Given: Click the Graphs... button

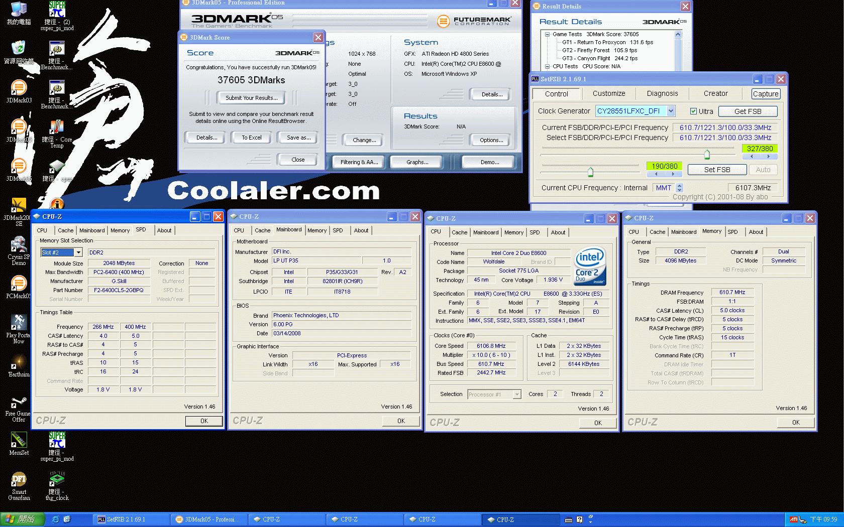Looking at the screenshot, I should coord(417,162).
